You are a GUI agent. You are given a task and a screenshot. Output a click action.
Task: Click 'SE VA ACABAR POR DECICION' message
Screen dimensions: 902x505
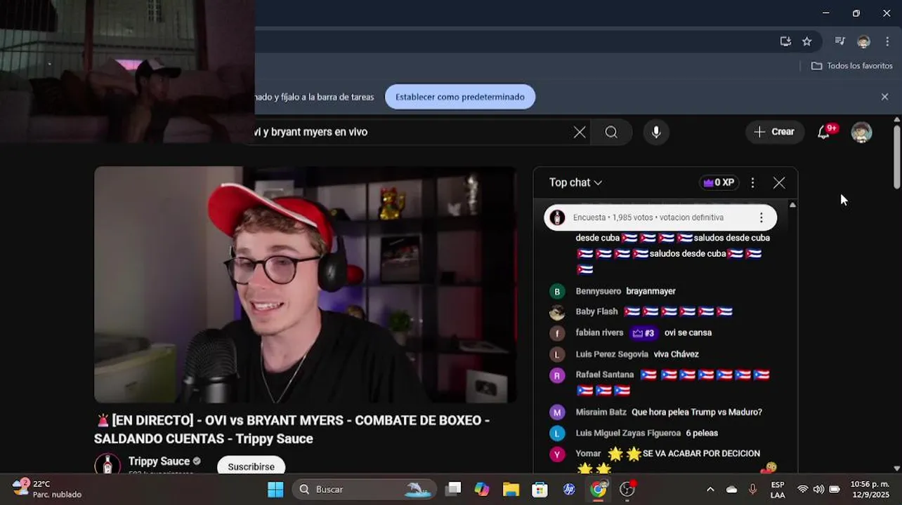(701, 454)
